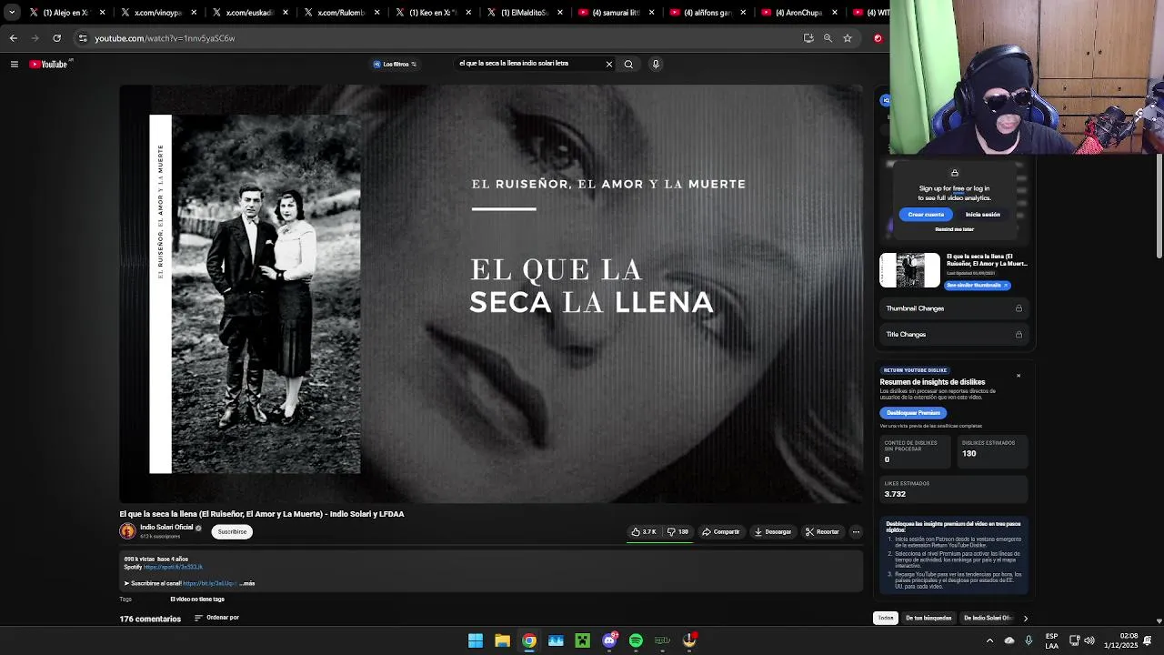Select 'De tus búsquedas' filter chip
This screenshot has height=655, width=1164.
[x=928, y=618]
